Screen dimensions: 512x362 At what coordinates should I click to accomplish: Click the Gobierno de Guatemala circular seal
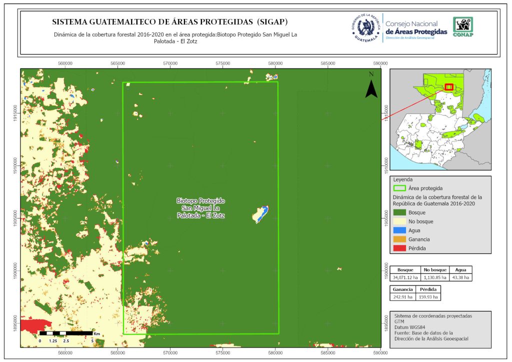366,28
